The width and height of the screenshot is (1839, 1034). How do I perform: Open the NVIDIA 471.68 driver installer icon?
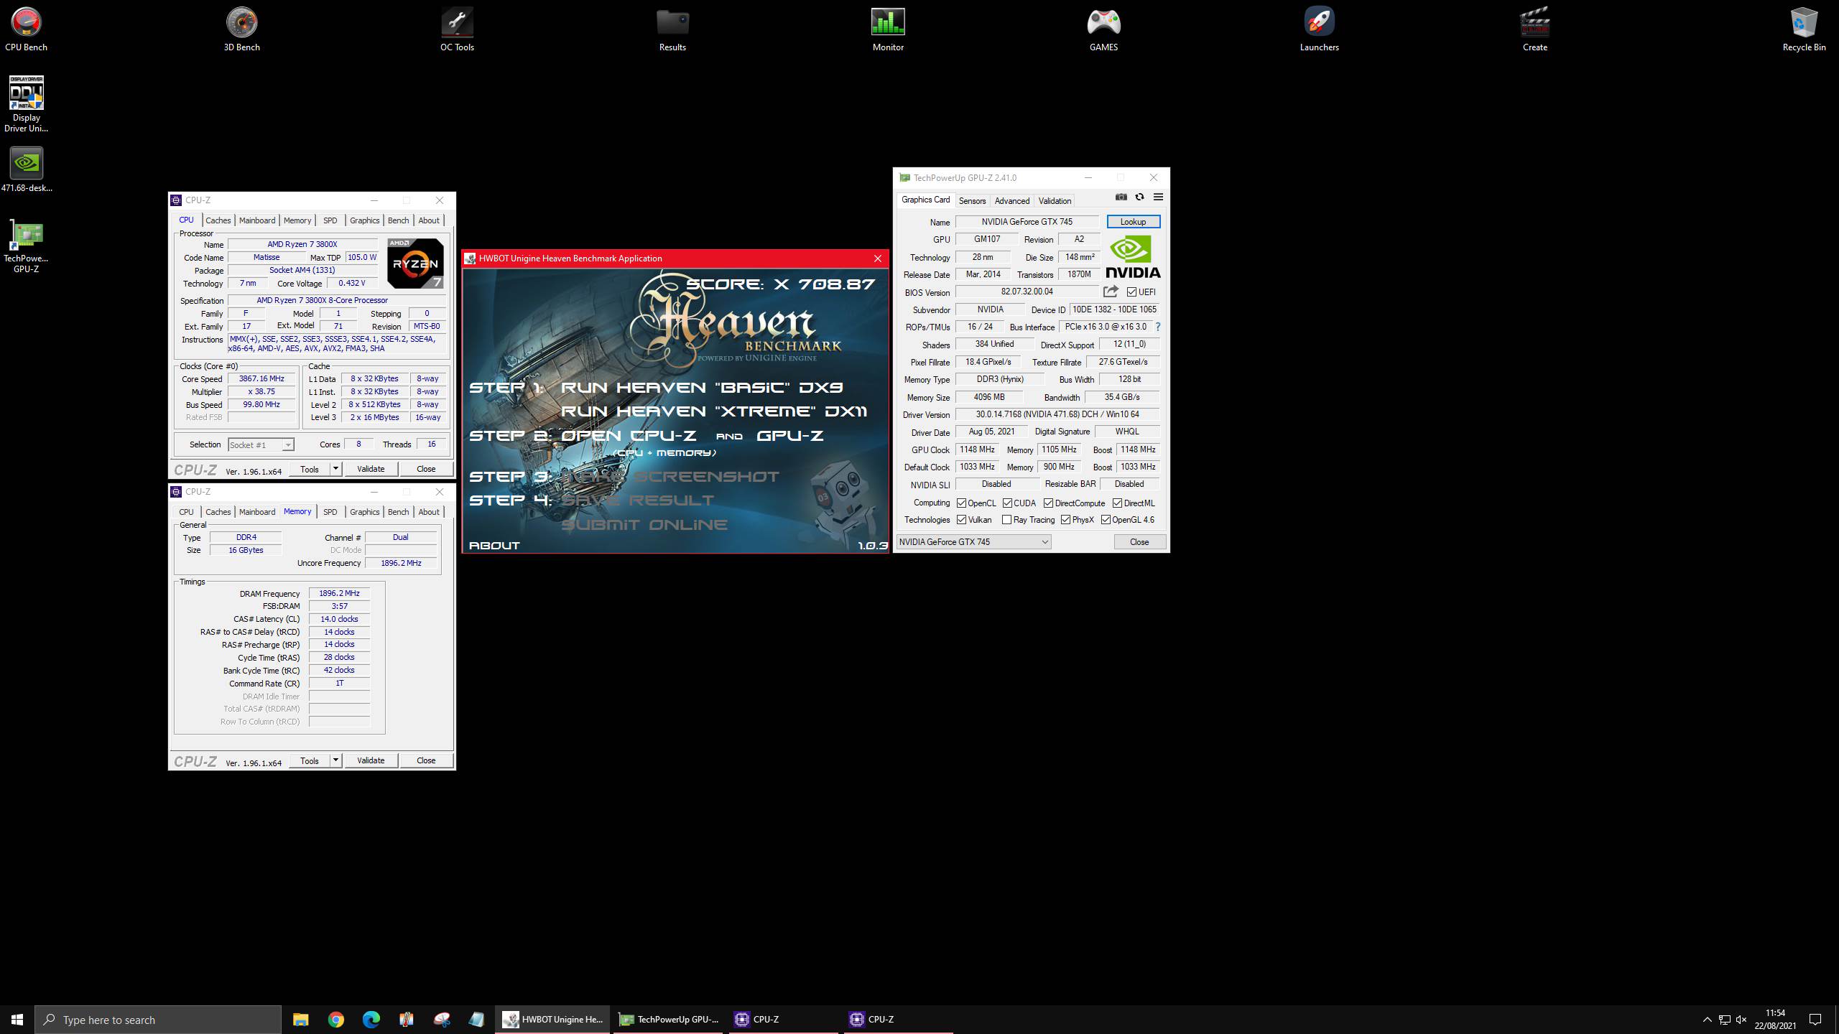pos(26,170)
